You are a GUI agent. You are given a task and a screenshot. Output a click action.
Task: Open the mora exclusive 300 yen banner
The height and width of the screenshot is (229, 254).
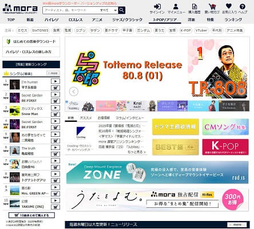point(157,199)
